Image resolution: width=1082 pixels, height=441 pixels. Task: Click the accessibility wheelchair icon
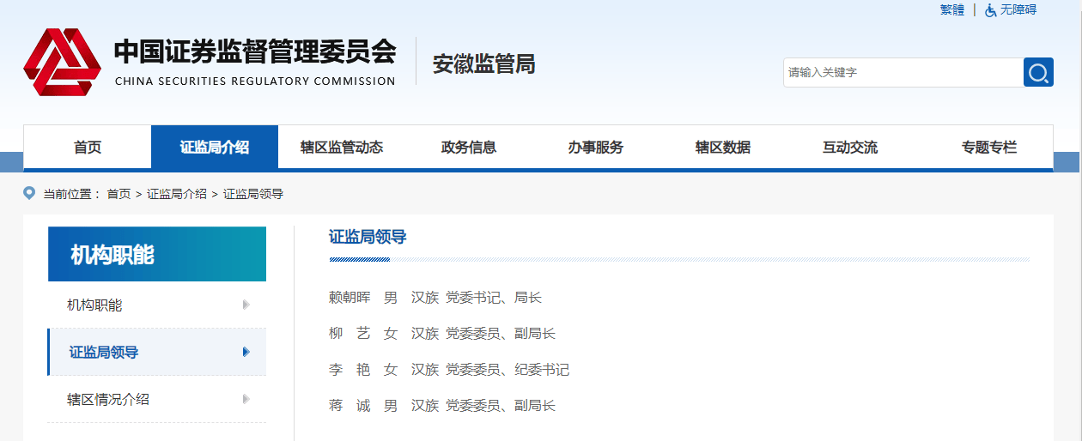pos(990,10)
